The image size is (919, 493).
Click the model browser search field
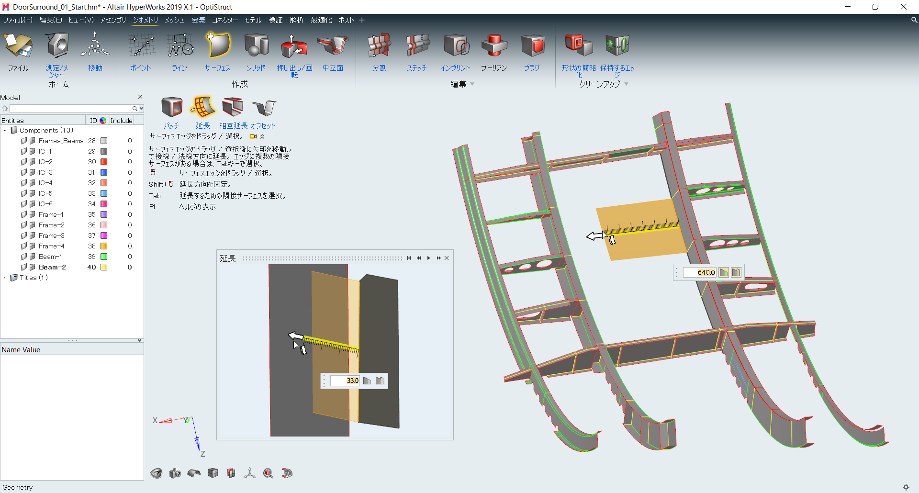pyautogui.click(x=72, y=108)
